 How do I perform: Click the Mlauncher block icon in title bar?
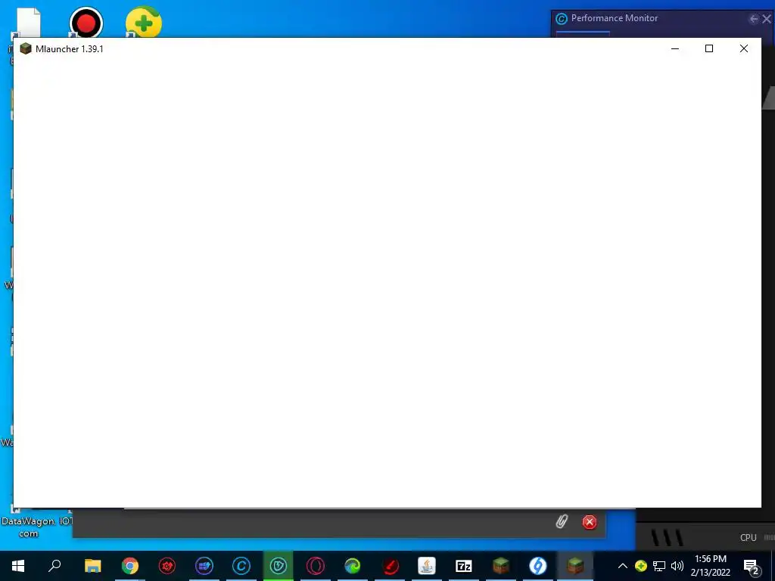point(26,48)
